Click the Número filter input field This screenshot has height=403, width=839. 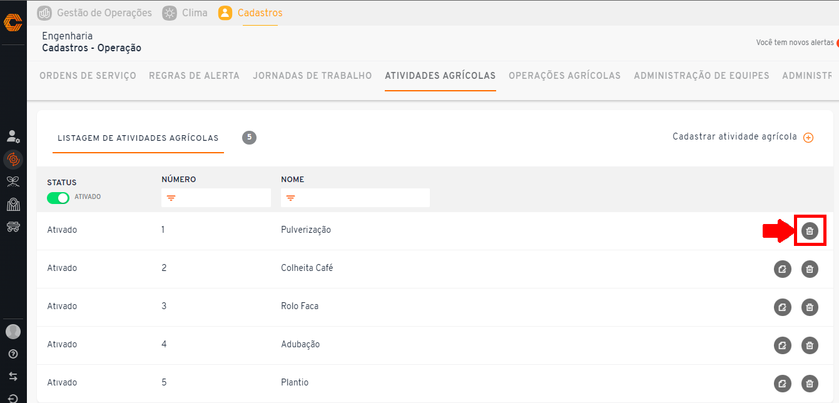point(216,198)
